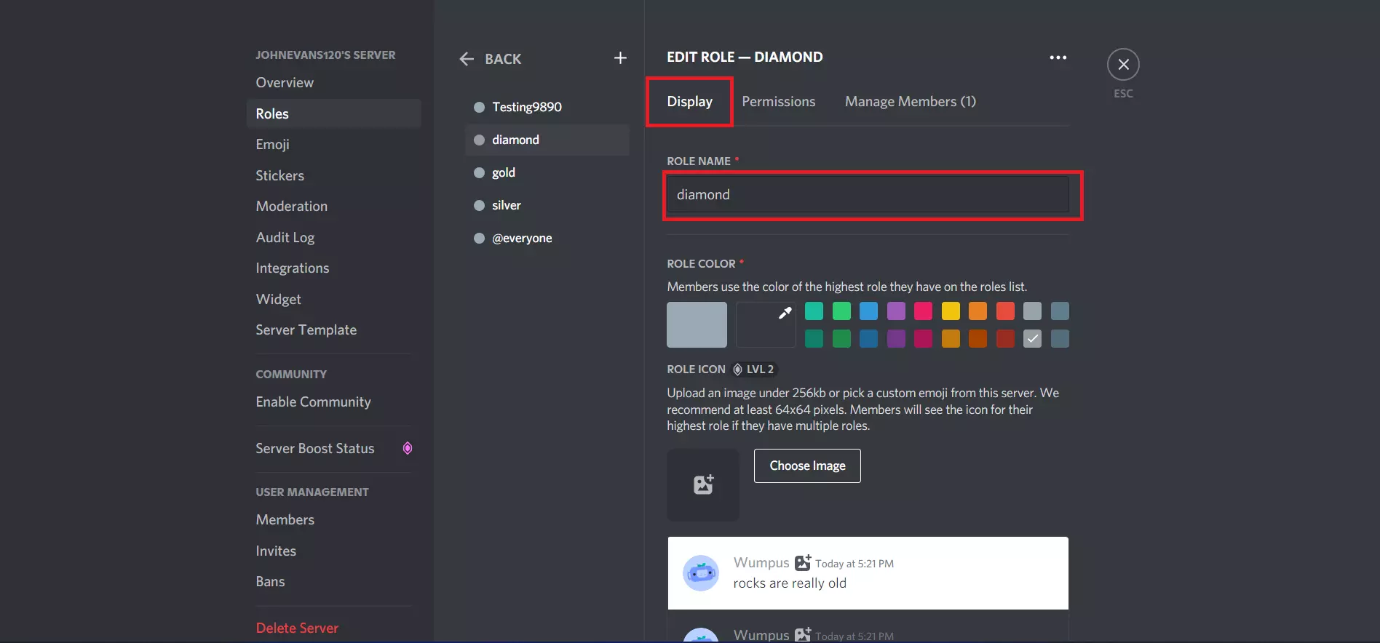The width and height of the screenshot is (1380, 643).
Task: Click the Choose Image button
Action: (x=807, y=466)
